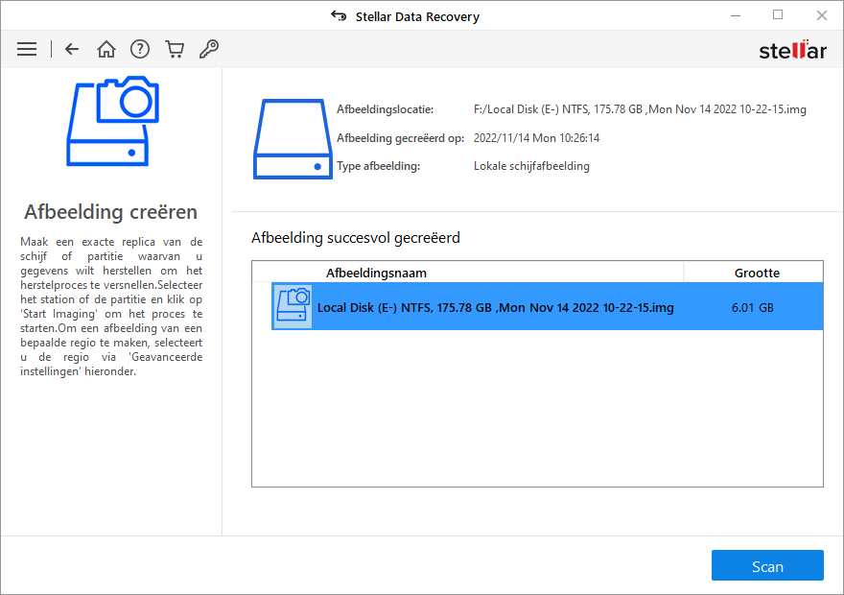Return to the Home screen
The width and height of the screenshot is (844, 595).
pyautogui.click(x=106, y=49)
